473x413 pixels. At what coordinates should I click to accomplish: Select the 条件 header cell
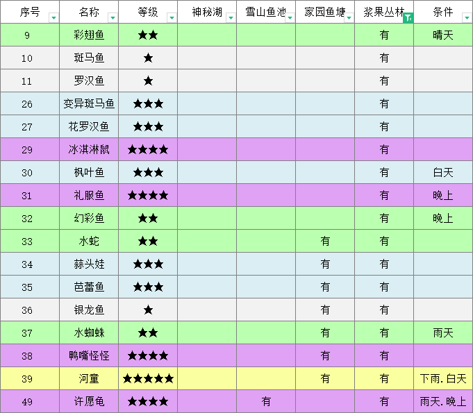pos(443,12)
